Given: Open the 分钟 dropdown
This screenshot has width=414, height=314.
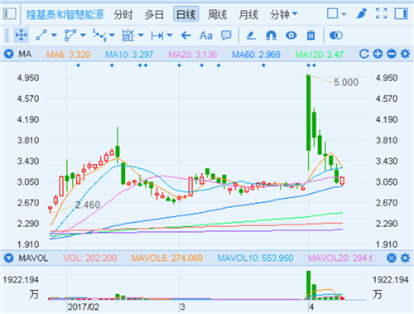Looking at the screenshot, I should click(284, 14).
